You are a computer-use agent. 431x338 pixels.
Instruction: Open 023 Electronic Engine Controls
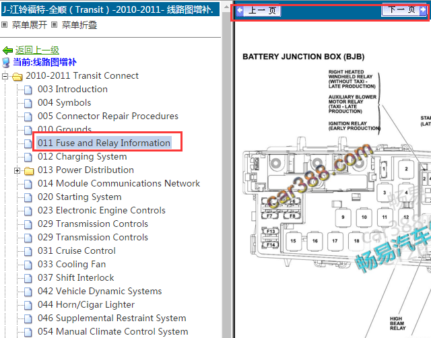tap(102, 211)
